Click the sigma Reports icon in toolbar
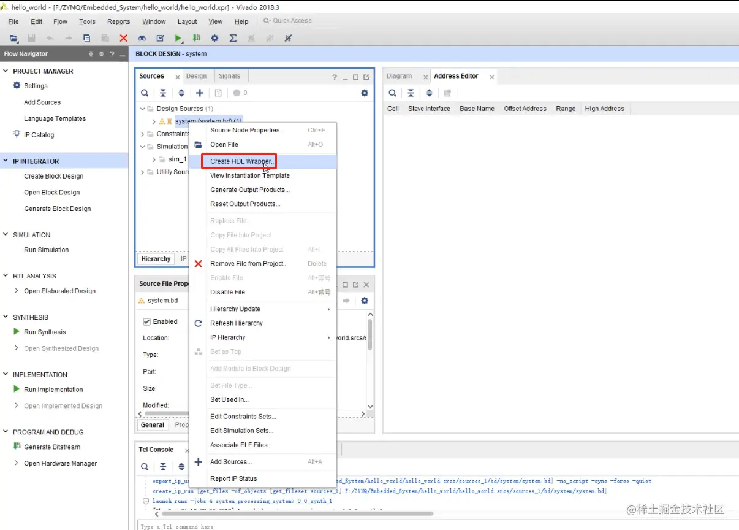This screenshot has width=739, height=530. click(233, 38)
